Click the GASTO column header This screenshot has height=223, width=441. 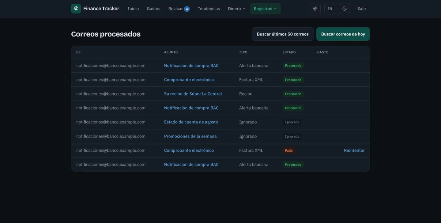coord(323,52)
